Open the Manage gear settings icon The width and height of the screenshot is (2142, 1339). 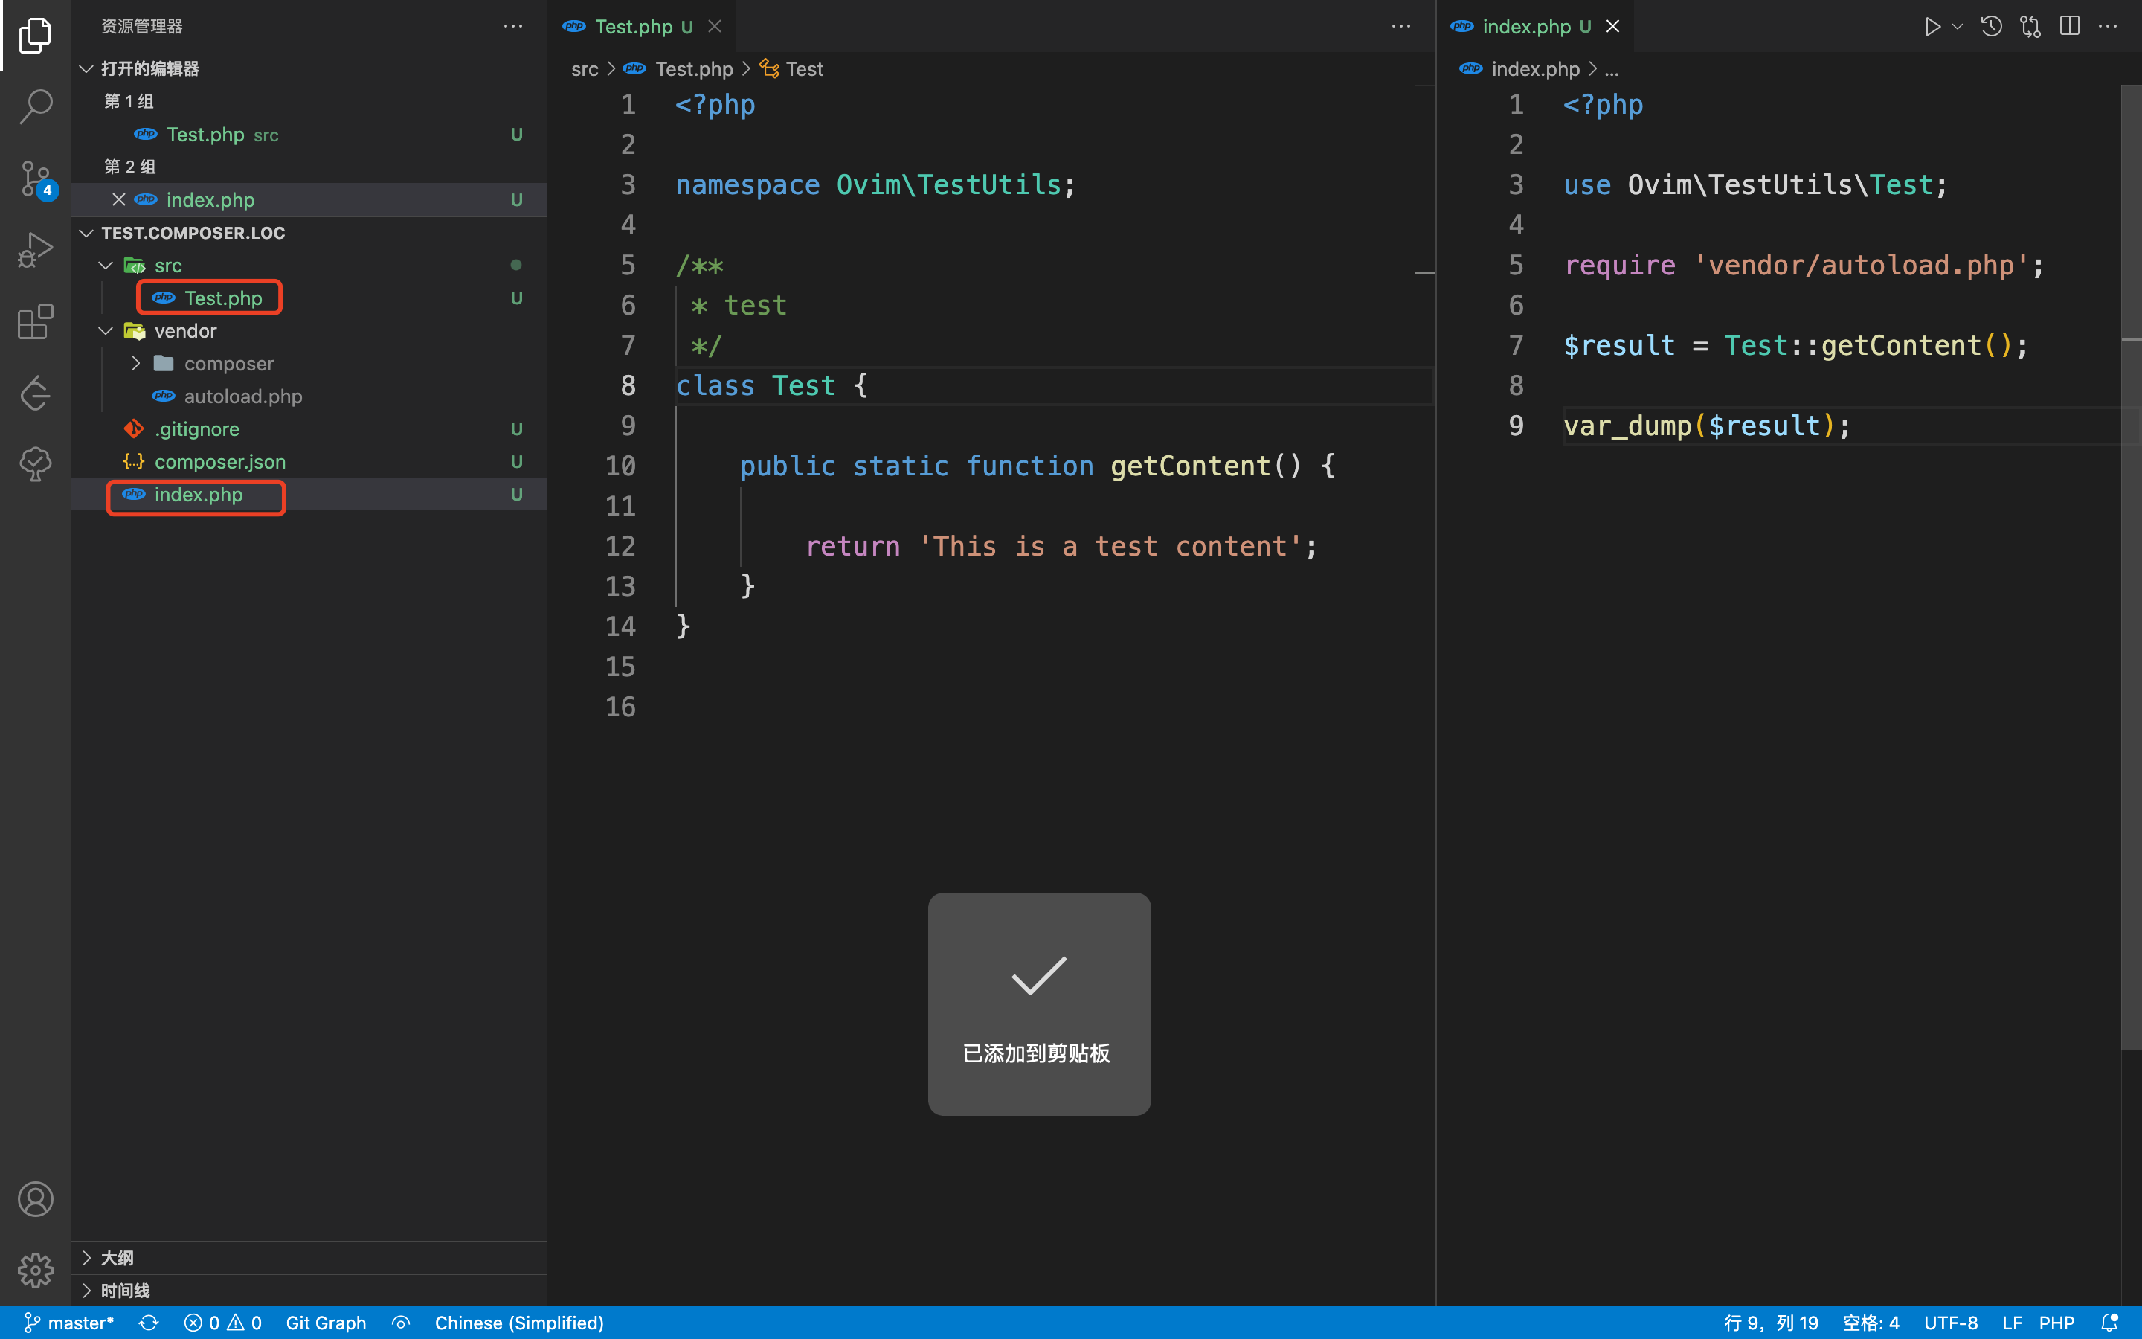tap(36, 1270)
